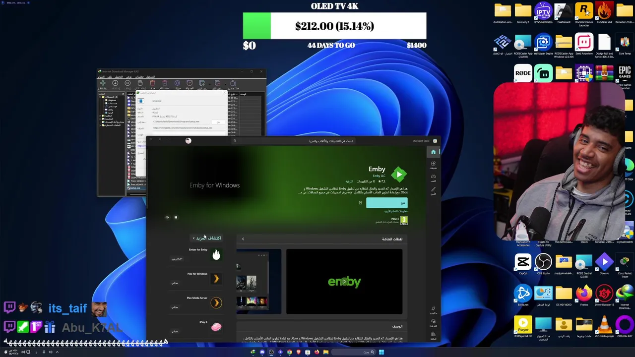Click emby logo screenshot thumbnail
Screen dimensions: 635x357
344,282
